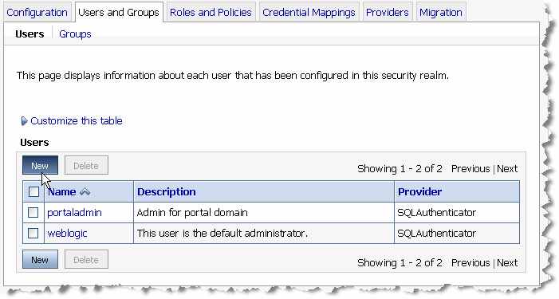Switch to Roles and Policies tab
Viewport: 559px width, 299px height.
click(x=211, y=13)
